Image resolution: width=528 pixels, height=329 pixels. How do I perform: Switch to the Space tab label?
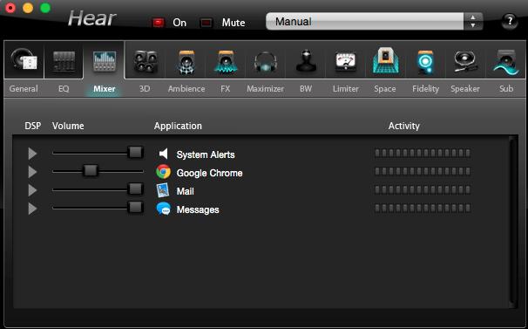pyautogui.click(x=385, y=89)
